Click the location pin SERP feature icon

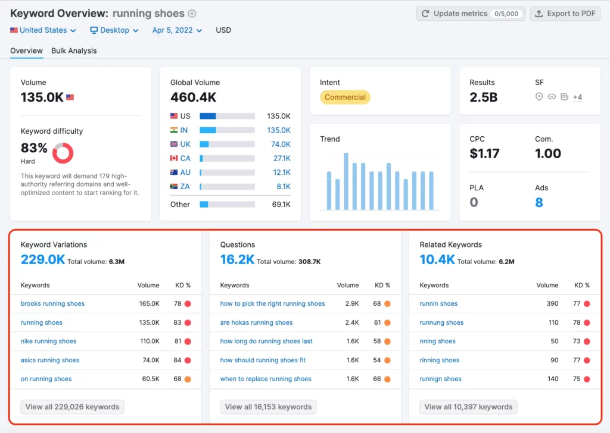(x=539, y=97)
